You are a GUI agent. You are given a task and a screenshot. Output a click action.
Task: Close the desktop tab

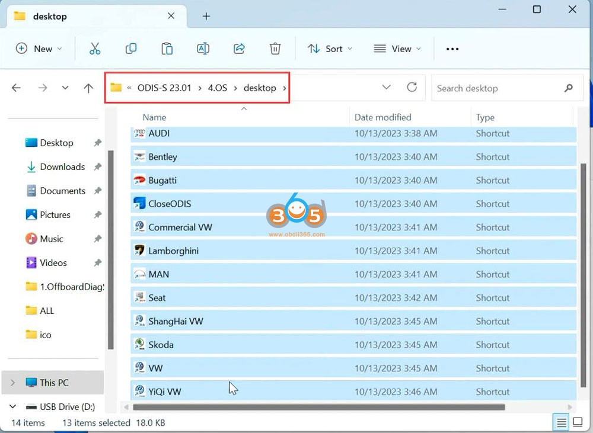coord(171,16)
